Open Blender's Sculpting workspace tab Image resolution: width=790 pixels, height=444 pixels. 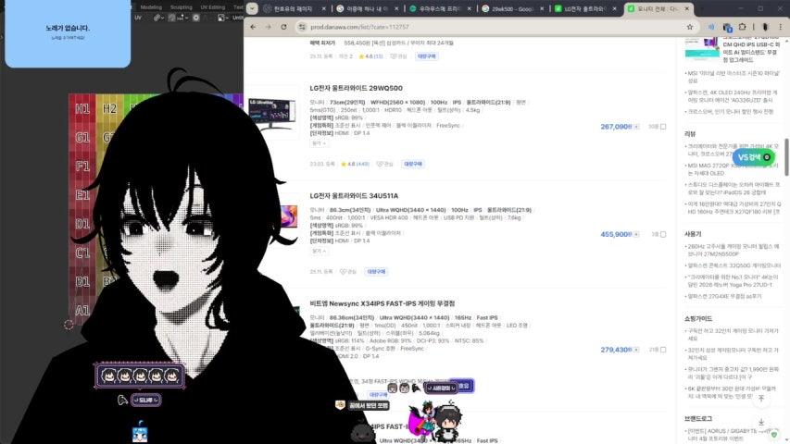pos(181,6)
